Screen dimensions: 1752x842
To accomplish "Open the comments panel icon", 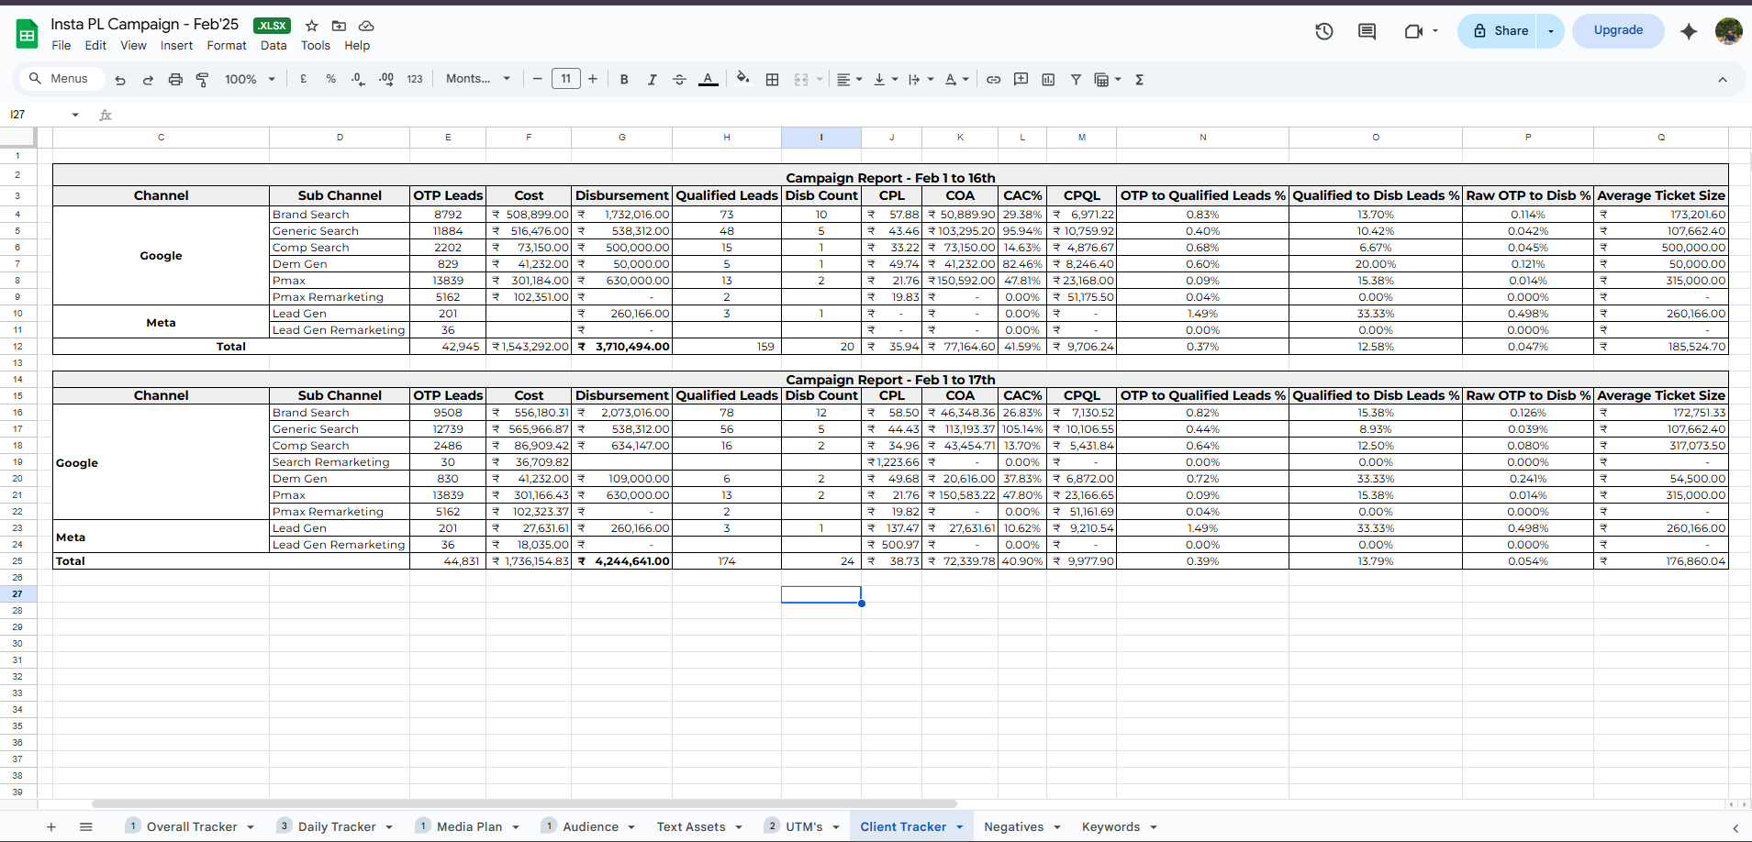I will 1367,31.
